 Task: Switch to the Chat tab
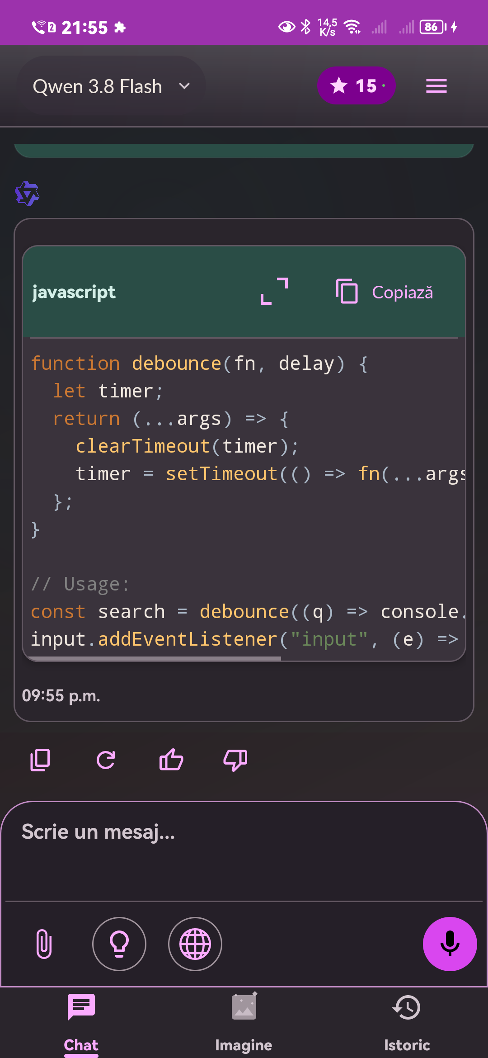(81, 1023)
